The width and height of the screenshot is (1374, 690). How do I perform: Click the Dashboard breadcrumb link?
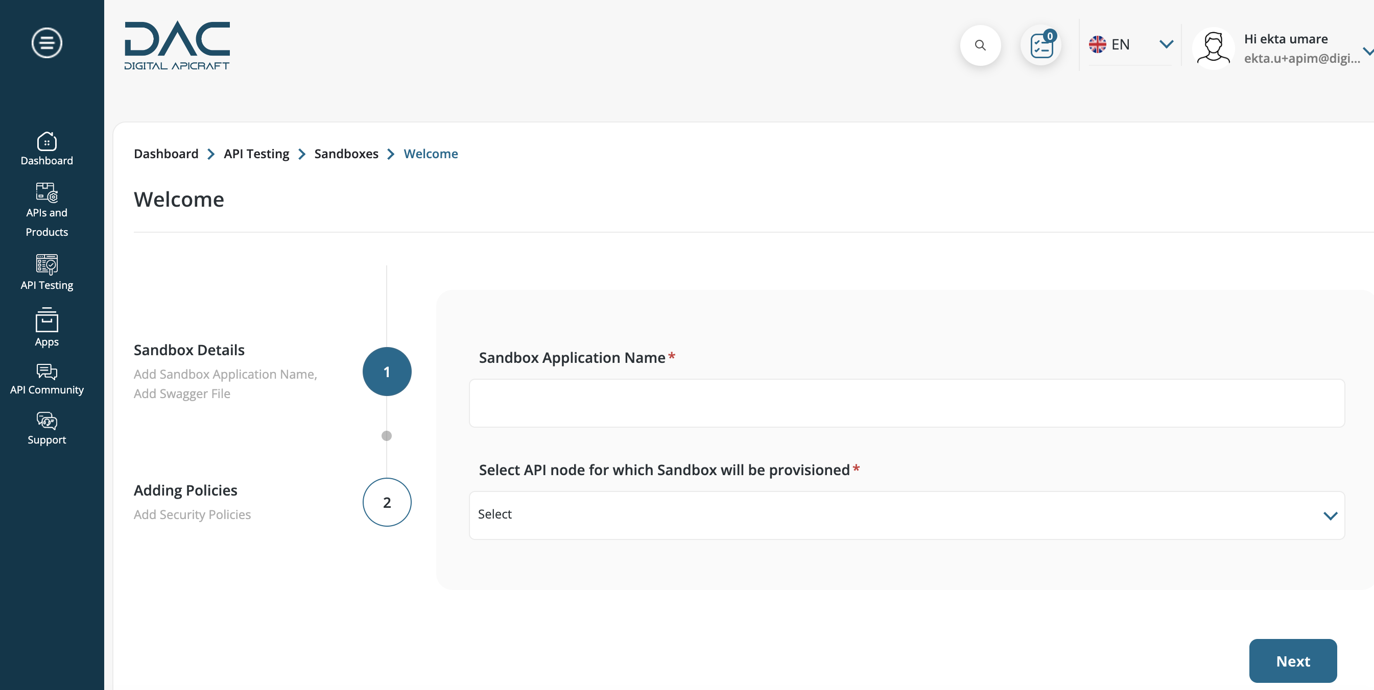[165, 153]
